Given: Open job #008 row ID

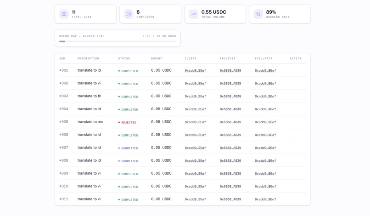Looking at the screenshot, I should point(64,160).
